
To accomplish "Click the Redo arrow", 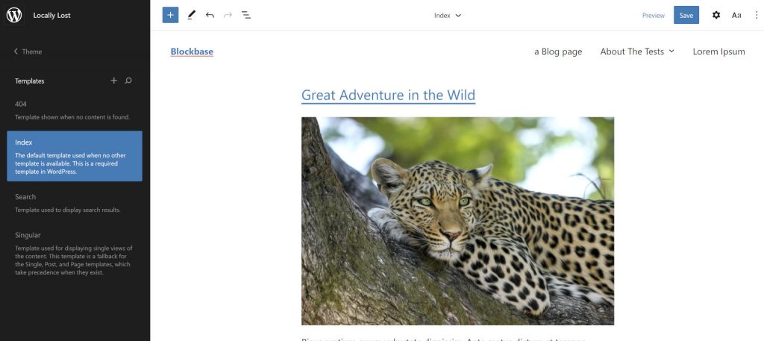I will point(228,15).
